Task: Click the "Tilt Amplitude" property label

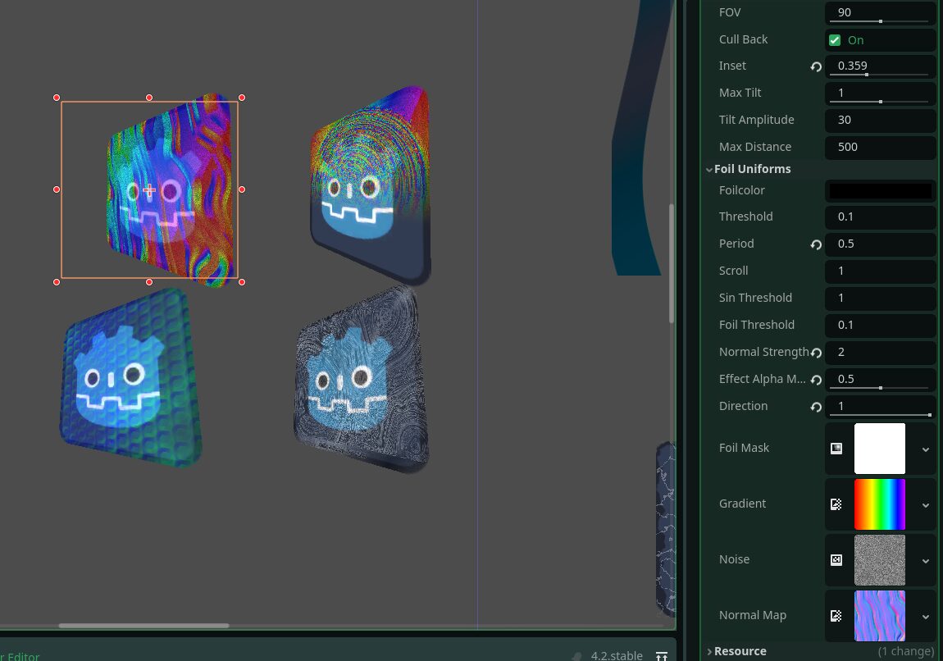Action: pyautogui.click(x=757, y=120)
